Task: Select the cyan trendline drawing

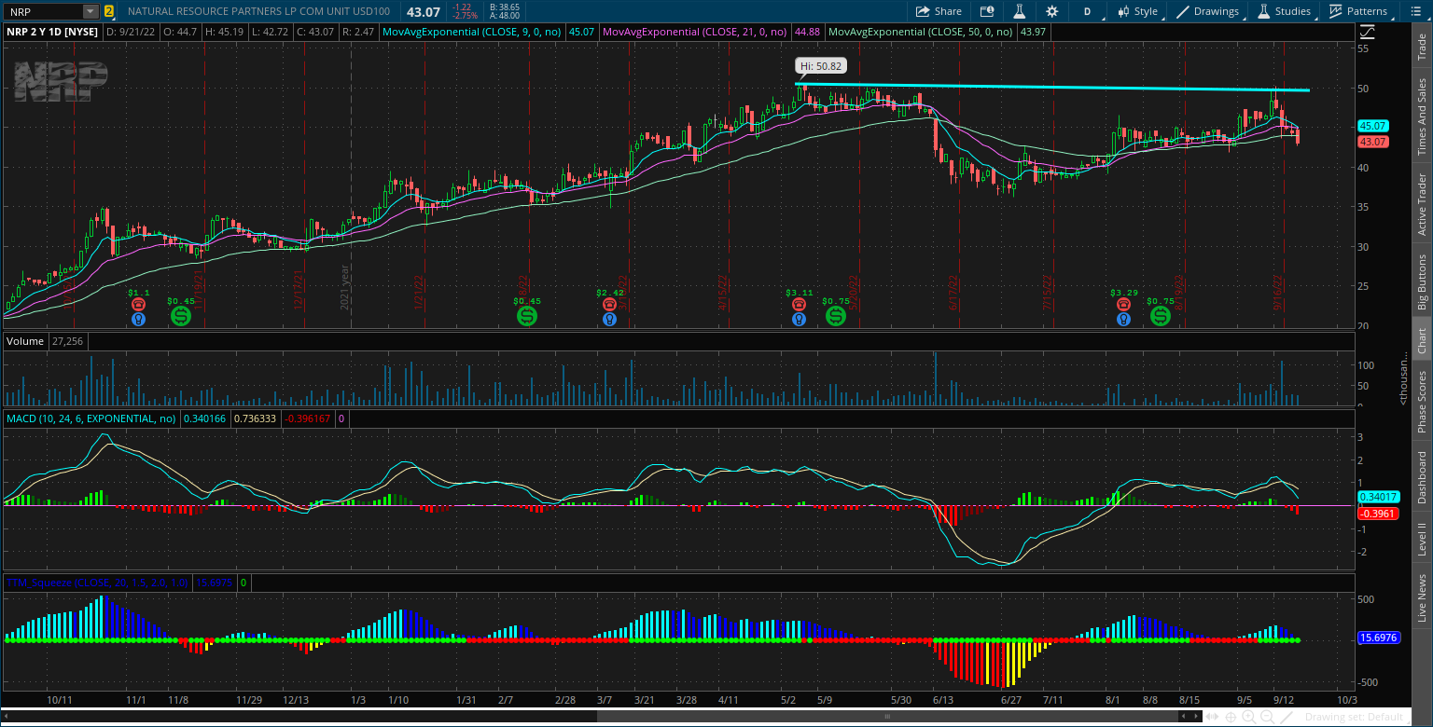Action: point(1052,88)
